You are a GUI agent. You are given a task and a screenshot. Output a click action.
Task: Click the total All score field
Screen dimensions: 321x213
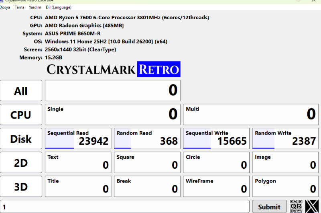pyautogui.click(x=113, y=90)
